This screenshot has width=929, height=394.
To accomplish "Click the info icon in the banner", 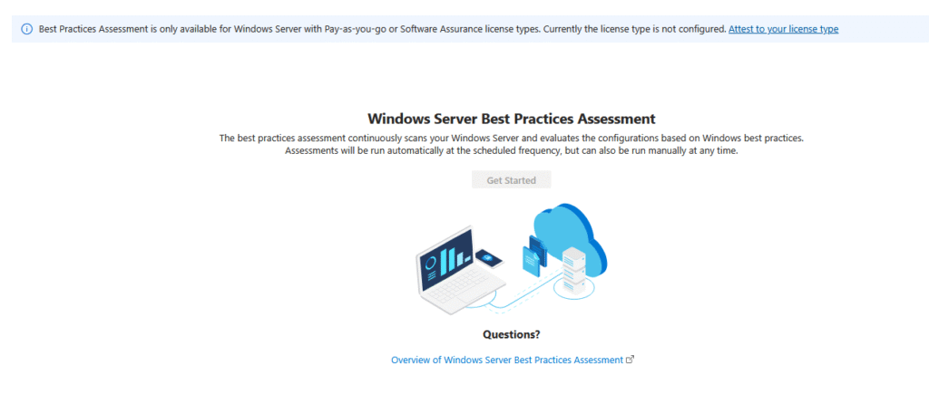I will point(26,30).
